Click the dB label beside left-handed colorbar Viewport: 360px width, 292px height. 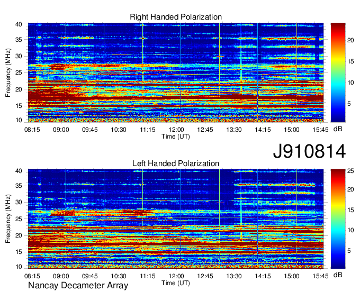pyautogui.click(x=338, y=275)
